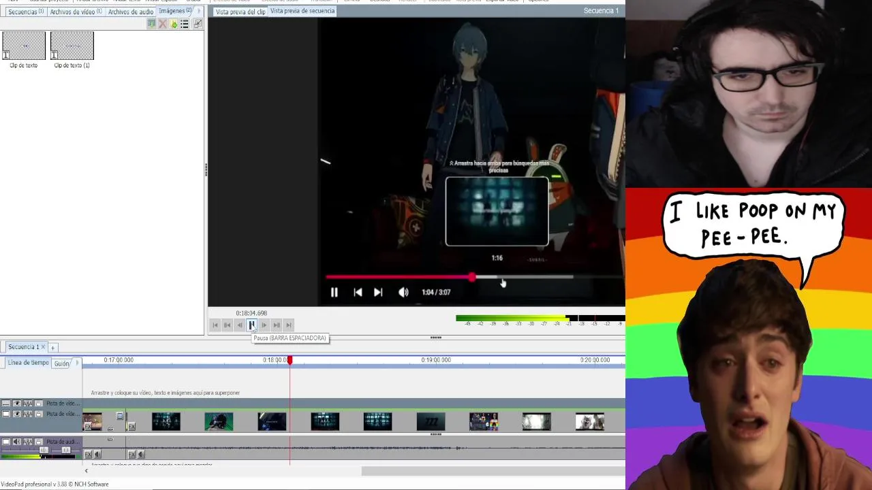This screenshot has height=490, width=872.
Task: Click speaker icon on the first audio clip
Action: coord(97,455)
